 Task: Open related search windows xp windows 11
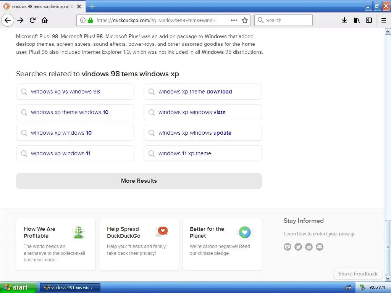click(x=75, y=153)
